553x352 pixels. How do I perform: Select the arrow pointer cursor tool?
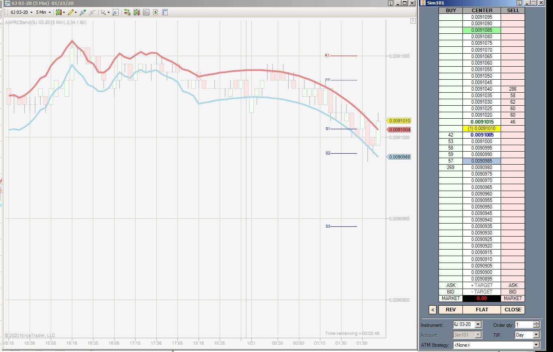point(103,12)
